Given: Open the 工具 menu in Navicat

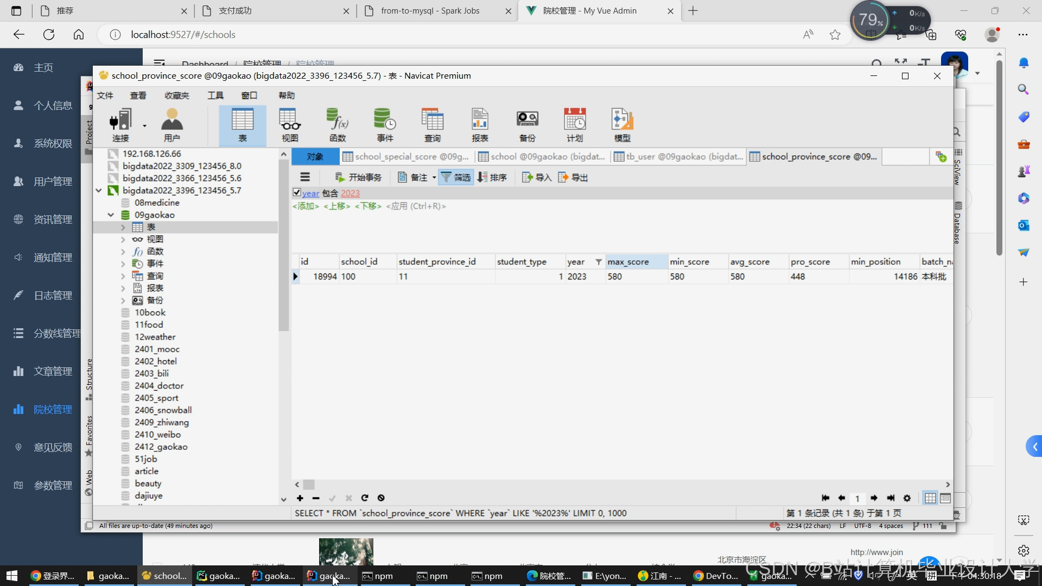Looking at the screenshot, I should (215, 95).
